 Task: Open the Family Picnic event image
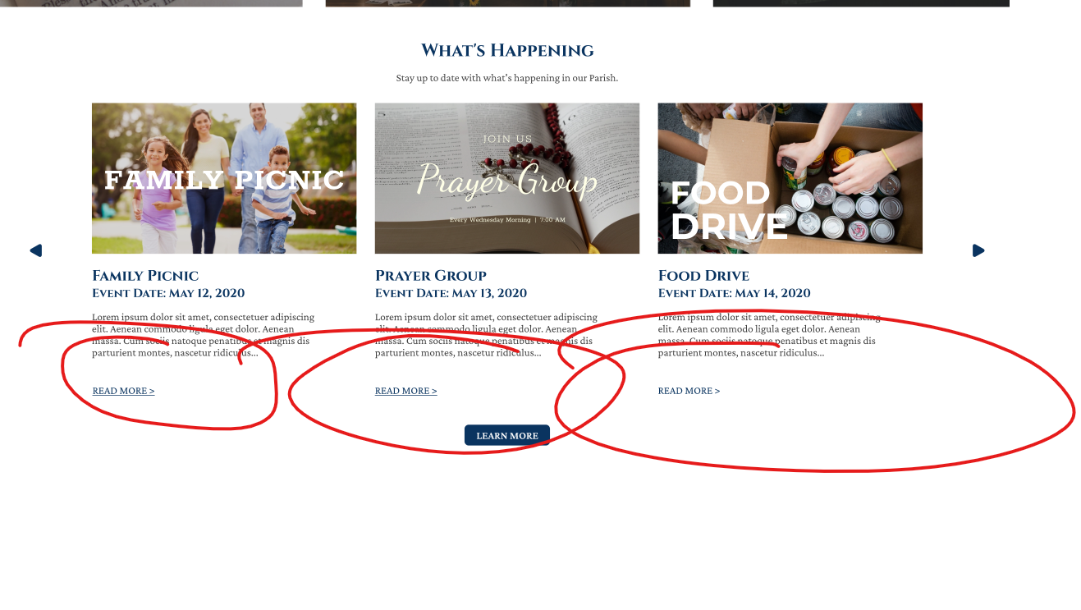point(224,178)
